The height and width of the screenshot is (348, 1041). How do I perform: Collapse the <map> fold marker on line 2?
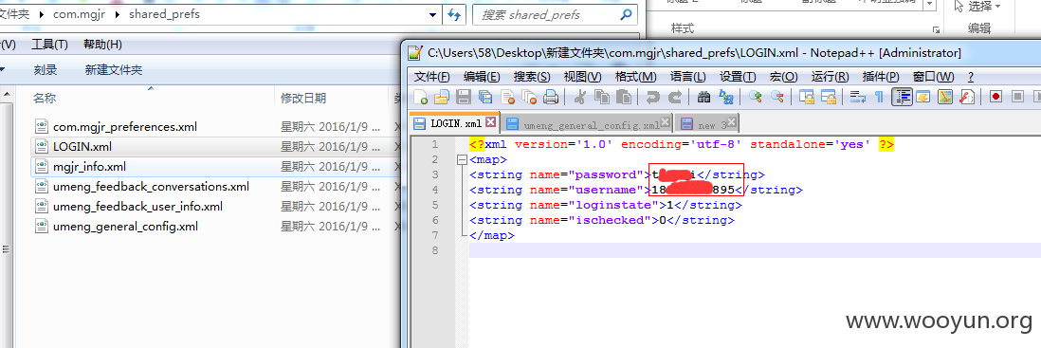(462, 160)
